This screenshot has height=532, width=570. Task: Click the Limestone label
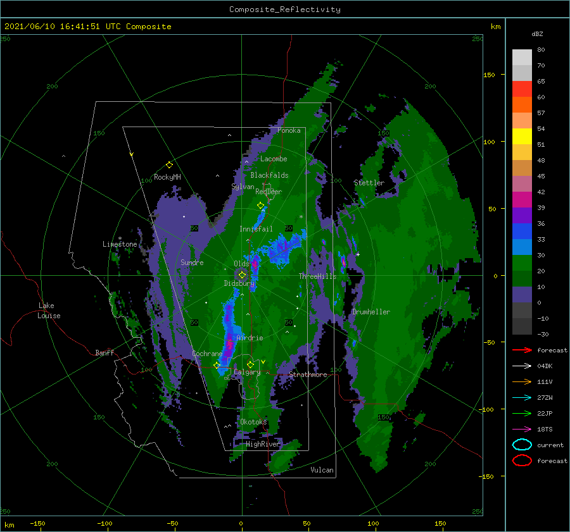point(120,244)
